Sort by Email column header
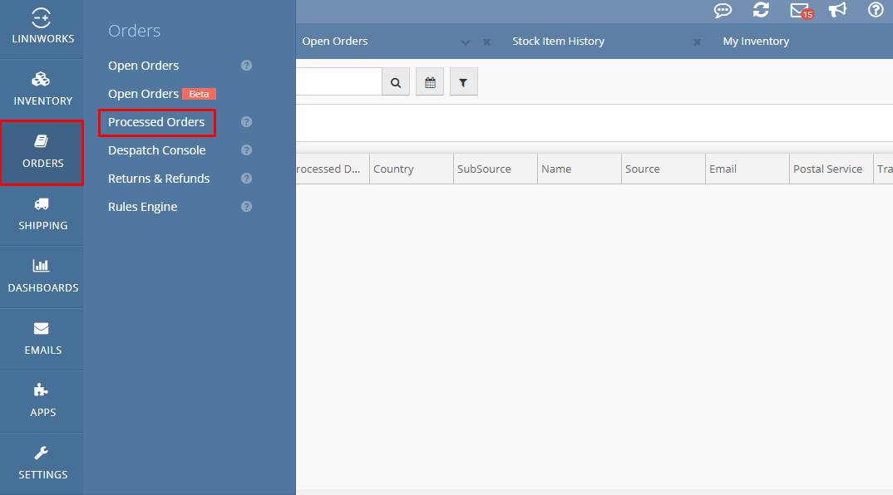 tap(747, 169)
